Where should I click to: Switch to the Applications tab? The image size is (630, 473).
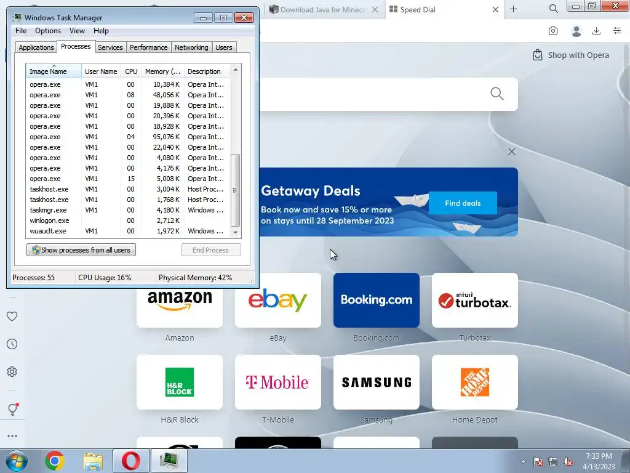[x=36, y=47]
